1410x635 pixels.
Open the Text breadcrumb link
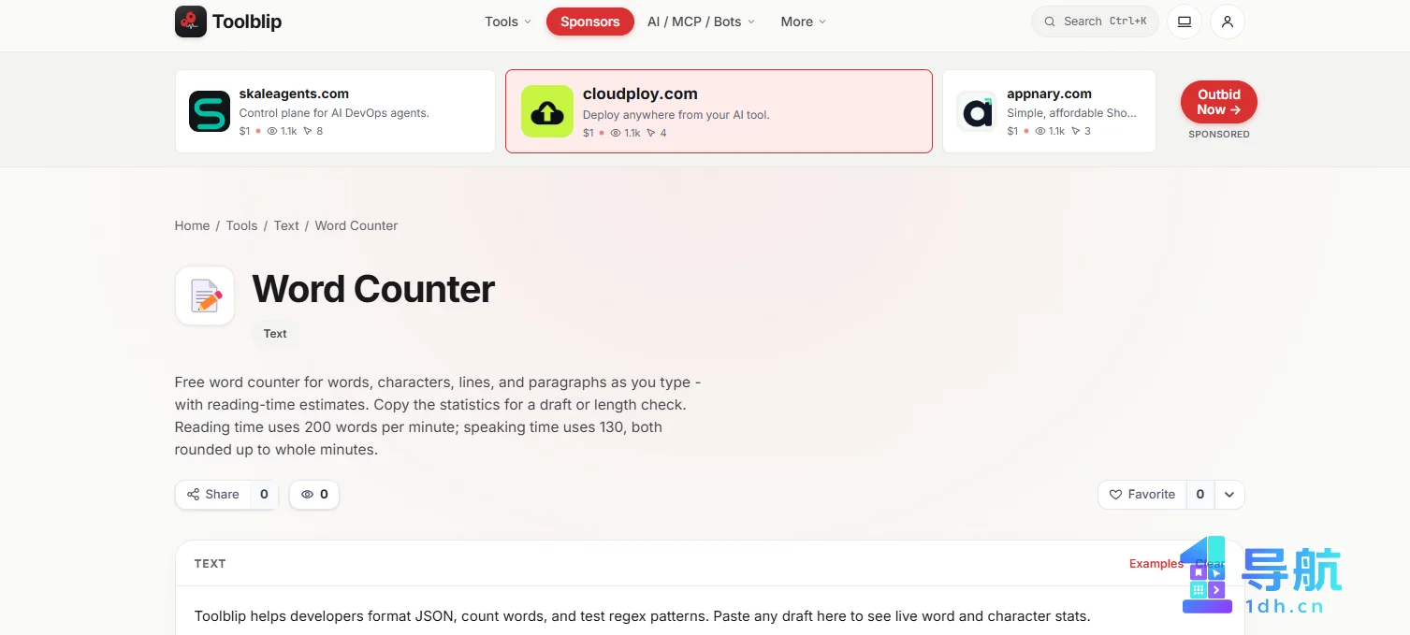click(286, 225)
